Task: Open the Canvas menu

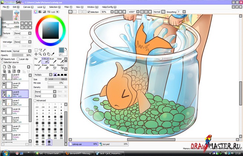Action: click(28, 7)
